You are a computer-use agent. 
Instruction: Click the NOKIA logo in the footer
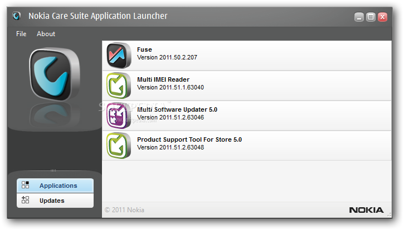(366, 210)
